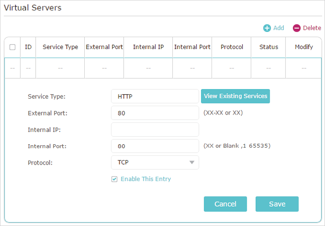Click the empty Internal IP field
Screen dimensions: 325x226
click(155, 129)
